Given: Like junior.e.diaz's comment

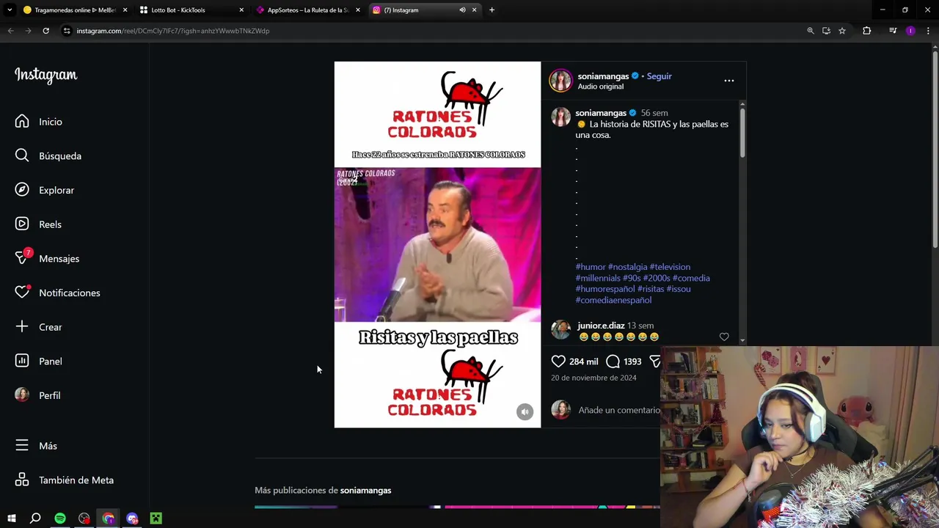Looking at the screenshot, I should 724,337.
